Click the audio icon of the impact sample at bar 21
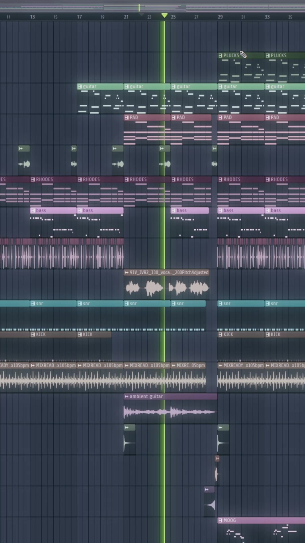 pyautogui.click(x=127, y=427)
